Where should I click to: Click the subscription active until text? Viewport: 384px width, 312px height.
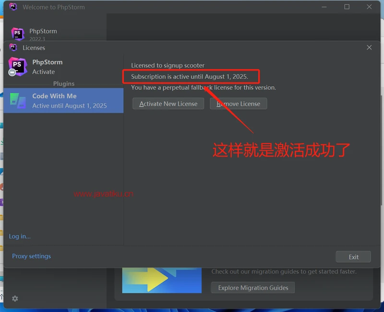[190, 77]
